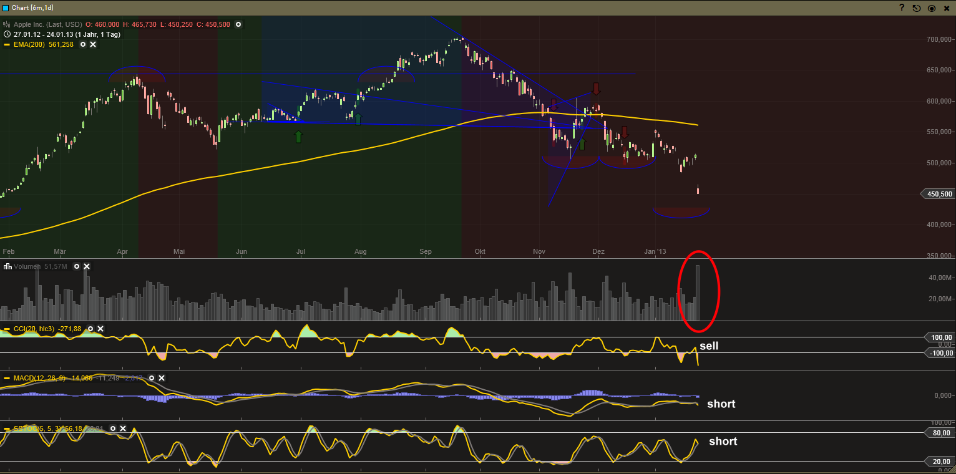This screenshot has height=474, width=956.
Task: Remove the EMA(200) indicator
Action: pyautogui.click(x=93, y=45)
